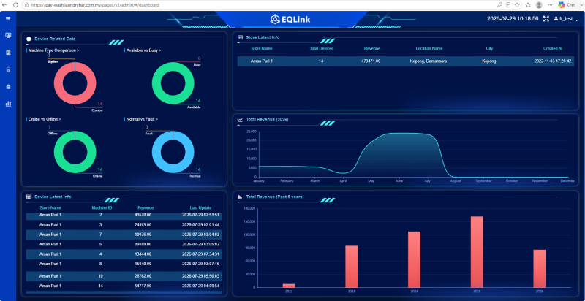The width and height of the screenshot is (585, 301).
Task: Expand the Online vs Offline section
Action: [45, 119]
